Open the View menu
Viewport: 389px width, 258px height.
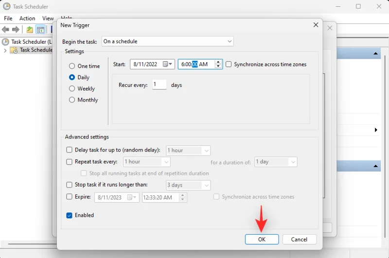click(x=48, y=18)
